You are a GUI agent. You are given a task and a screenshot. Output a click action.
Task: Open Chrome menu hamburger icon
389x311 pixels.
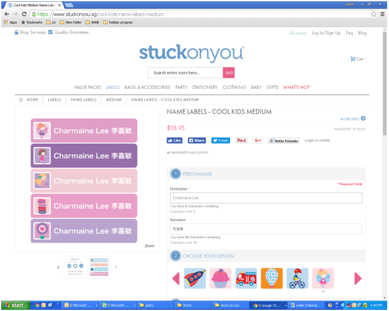pyautogui.click(x=382, y=14)
